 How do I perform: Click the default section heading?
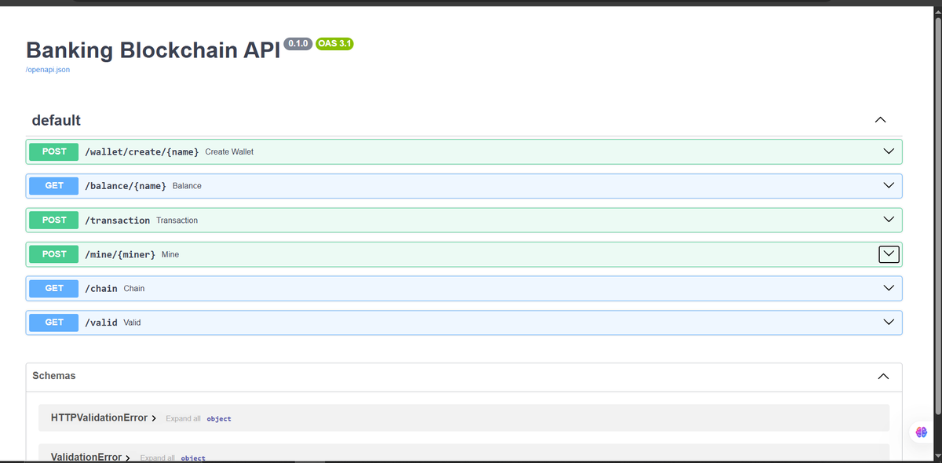click(56, 120)
